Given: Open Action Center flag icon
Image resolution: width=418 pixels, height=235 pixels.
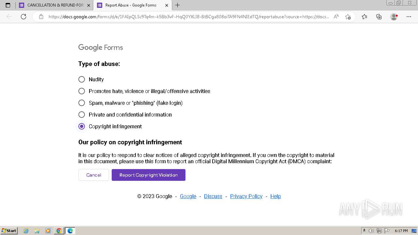Looking at the screenshot, I should click(387, 231).
